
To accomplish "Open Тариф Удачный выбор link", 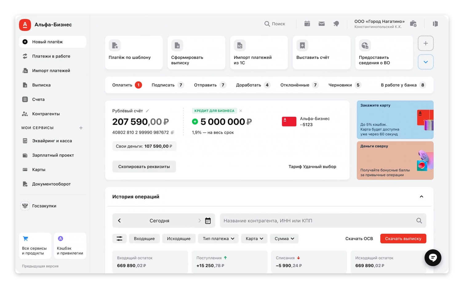I will [x=312, y=166].
